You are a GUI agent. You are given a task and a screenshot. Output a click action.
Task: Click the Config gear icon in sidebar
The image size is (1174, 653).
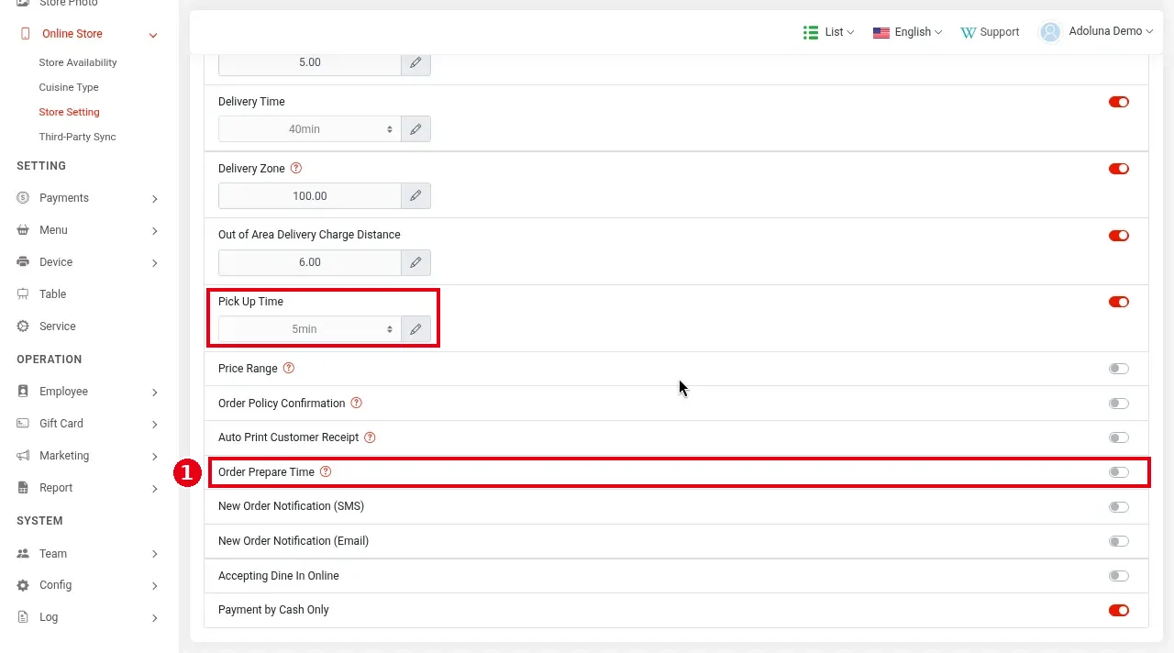point(23,585)
